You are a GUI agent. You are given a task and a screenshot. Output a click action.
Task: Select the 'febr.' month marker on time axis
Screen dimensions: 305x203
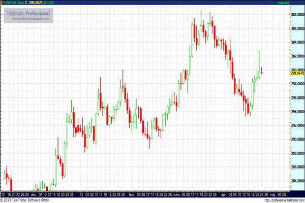pos(132,194)
